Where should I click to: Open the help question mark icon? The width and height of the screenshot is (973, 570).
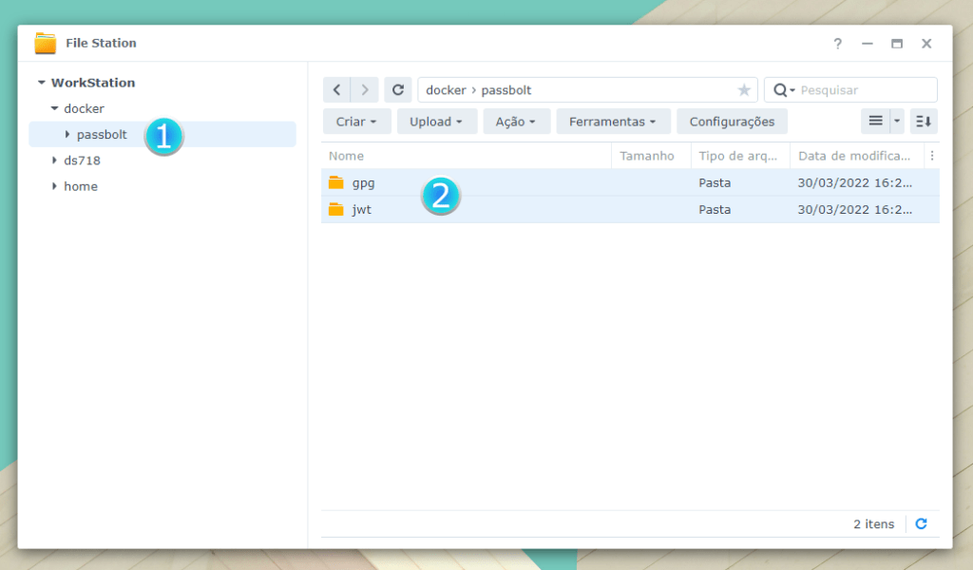click(837, 44)
